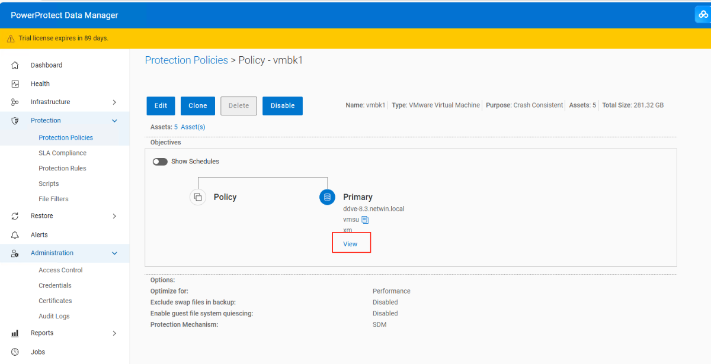Click the Clone policy button

[198, 106]
